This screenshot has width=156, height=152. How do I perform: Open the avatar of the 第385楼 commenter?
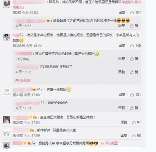pyautogui.click(x=6, y=37)
